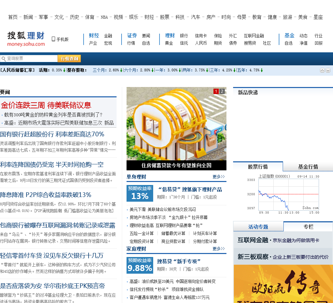Viewport: 333px width, 303px height.
Task: Open the 商业贷款计算 calculator
Action: tap(173, 241)
